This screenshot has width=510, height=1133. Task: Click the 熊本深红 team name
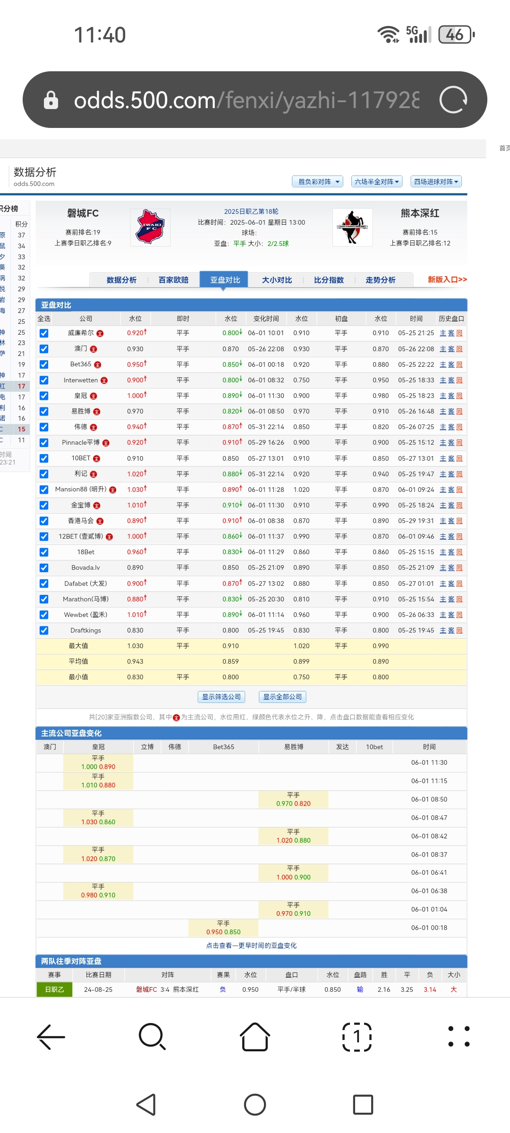coord(420,213)
